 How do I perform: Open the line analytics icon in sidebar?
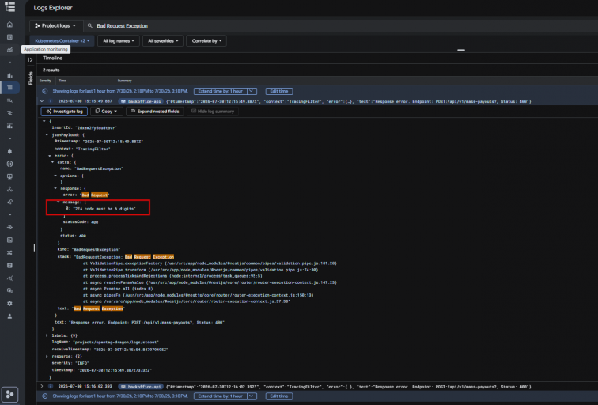[10, 278]
